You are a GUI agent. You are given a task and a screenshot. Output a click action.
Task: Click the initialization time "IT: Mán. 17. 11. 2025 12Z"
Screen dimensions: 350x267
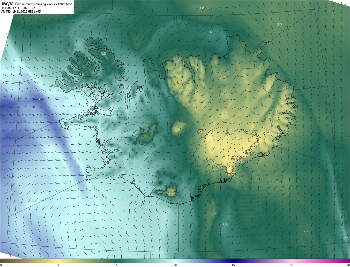(x=18, y=8)
